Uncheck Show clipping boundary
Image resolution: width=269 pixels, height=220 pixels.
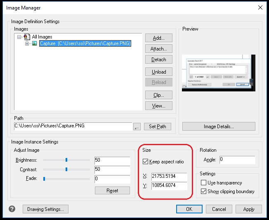click(x=203, y=191)
